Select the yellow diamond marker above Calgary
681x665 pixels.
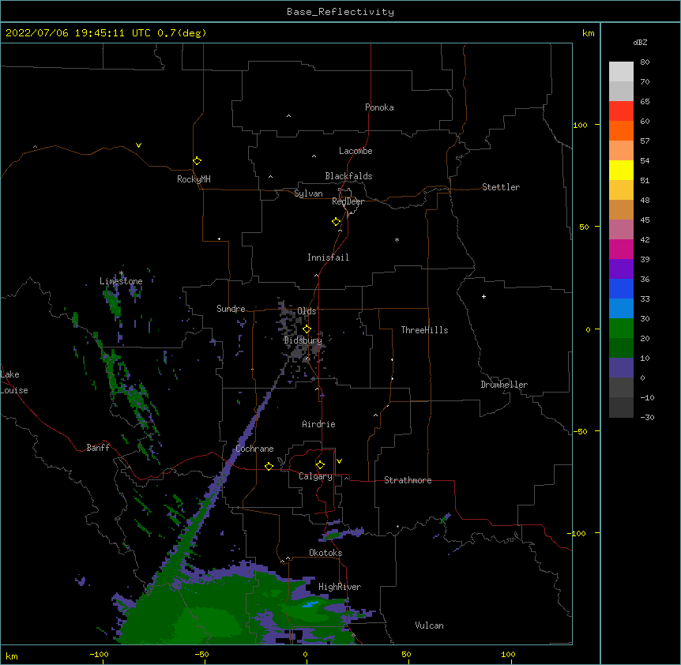(320, 465)
